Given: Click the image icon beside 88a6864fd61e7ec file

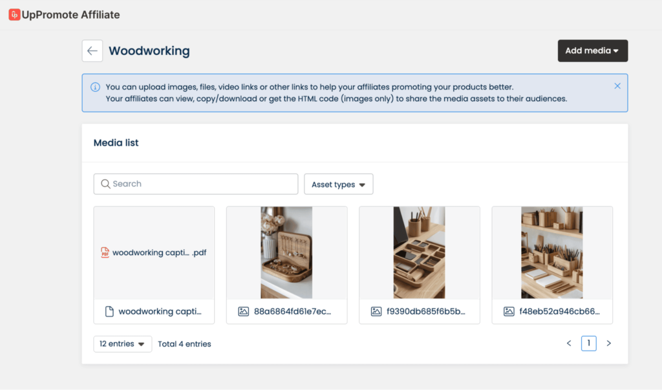Looking at the screenshot, I should point(243,311).
